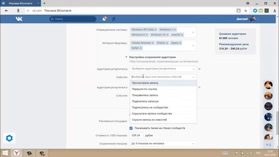
Task: Open the music note icon
Action: point(113,19)
